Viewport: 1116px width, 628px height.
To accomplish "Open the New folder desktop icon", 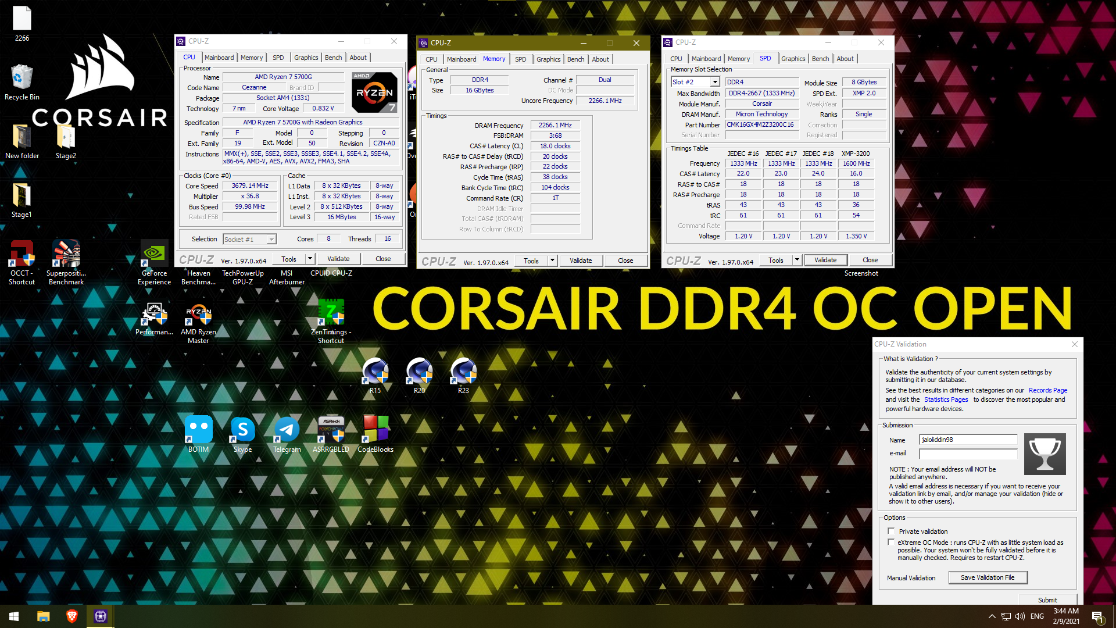I will [22, 141].
